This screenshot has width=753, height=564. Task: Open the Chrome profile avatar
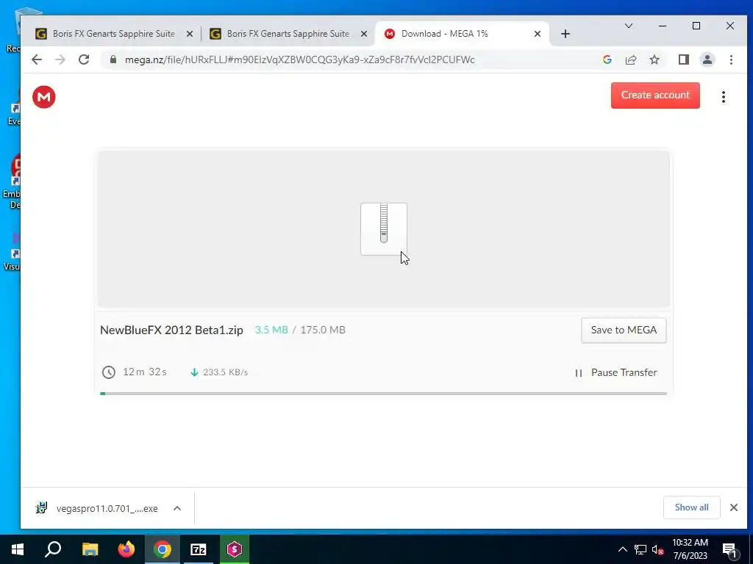707,59
